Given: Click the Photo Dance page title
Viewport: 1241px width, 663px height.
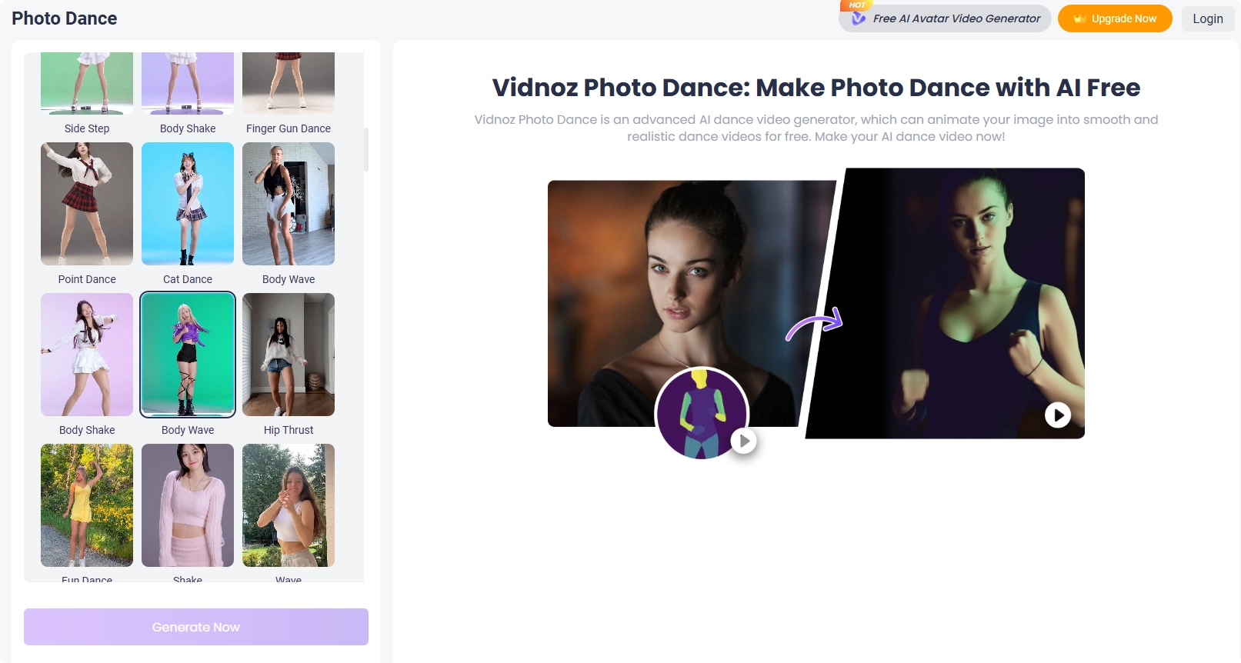Looking at the screenshot, I should 65,18.
